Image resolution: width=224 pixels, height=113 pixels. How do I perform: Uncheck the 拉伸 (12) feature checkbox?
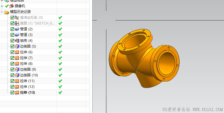[x=12, y=87]
